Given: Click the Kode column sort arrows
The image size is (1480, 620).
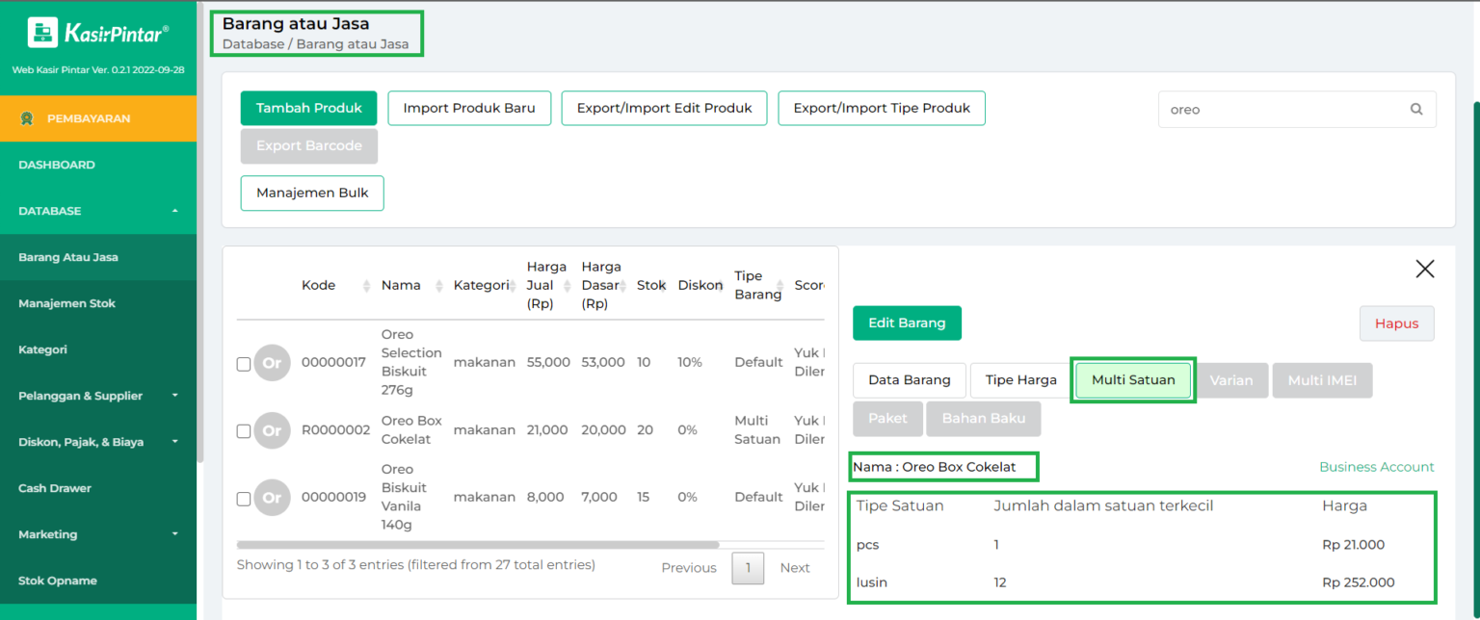Looking at the screenshot, I should tap(366, 285).
